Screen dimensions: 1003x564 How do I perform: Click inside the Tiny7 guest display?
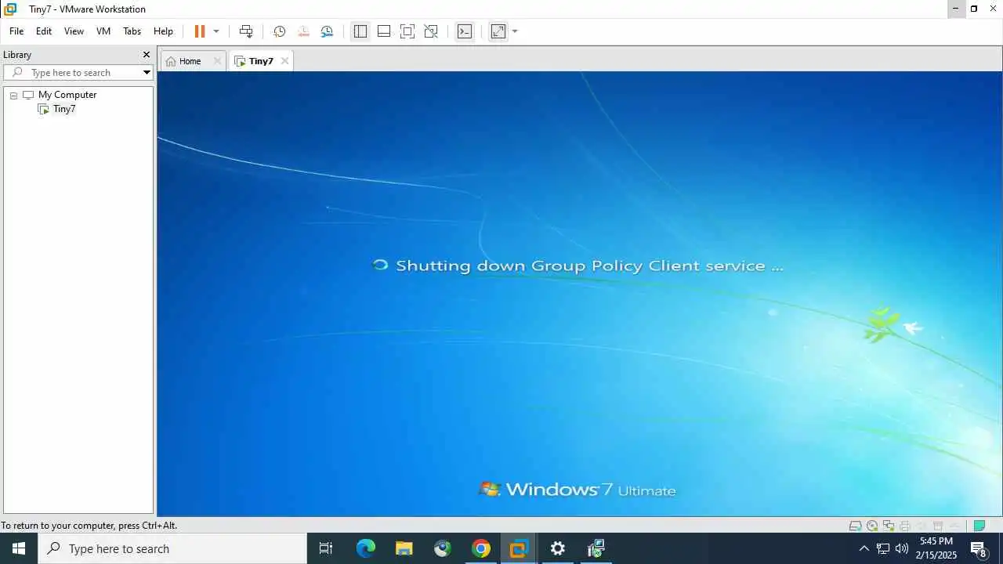click(580, 294)
